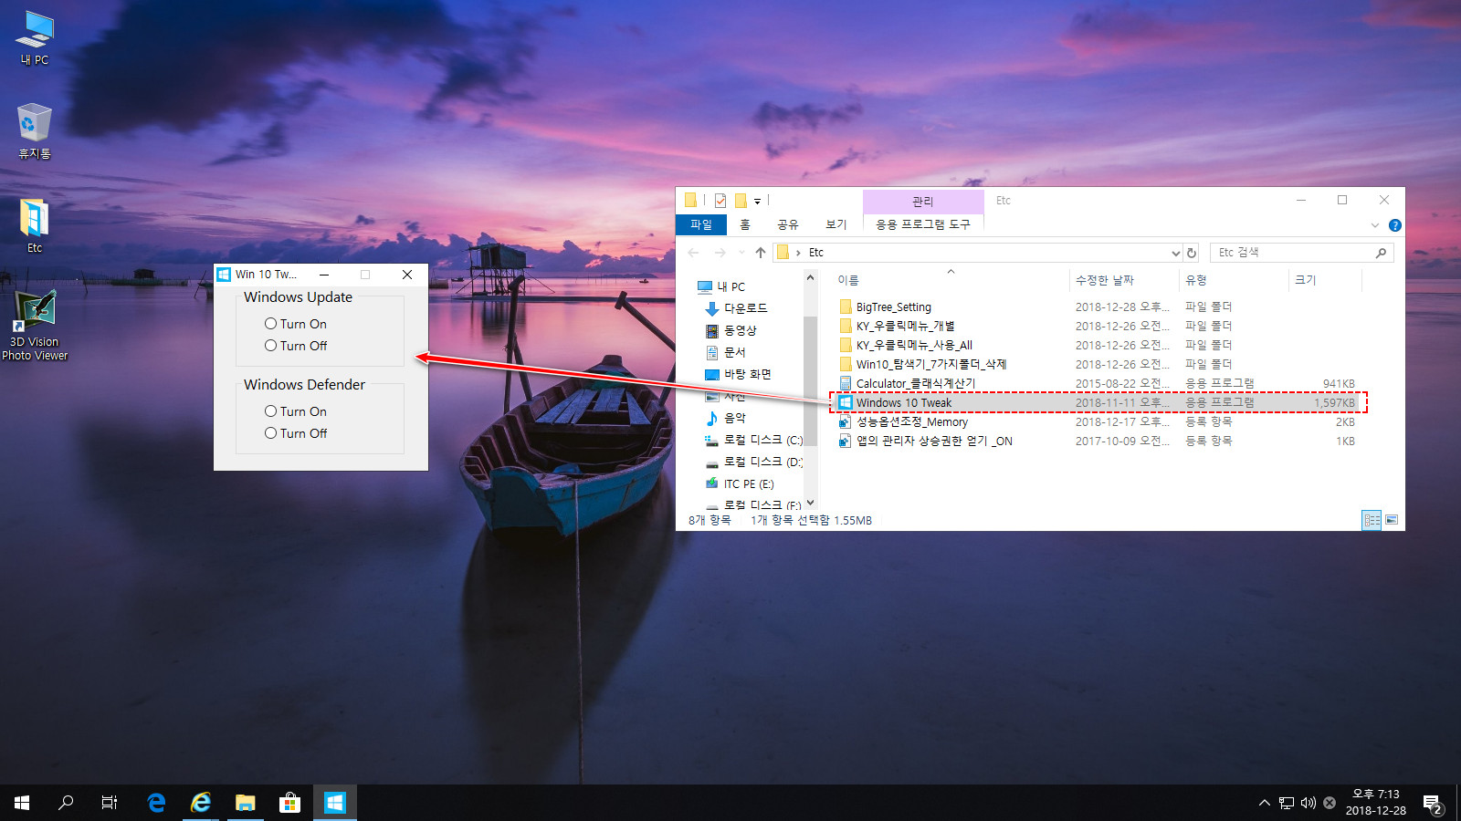Switch to large icons view
The image size is (1461, 821).
point(1392,520)
